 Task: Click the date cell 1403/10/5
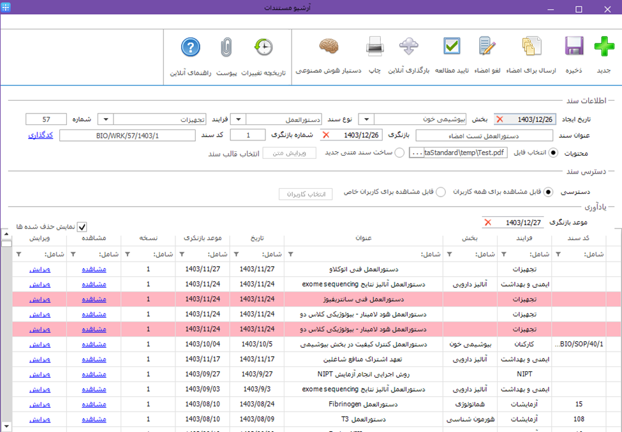[x=256, y=345]
